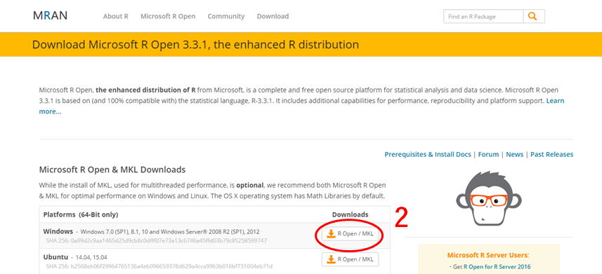Visit the Forum link

coord(488,154)
